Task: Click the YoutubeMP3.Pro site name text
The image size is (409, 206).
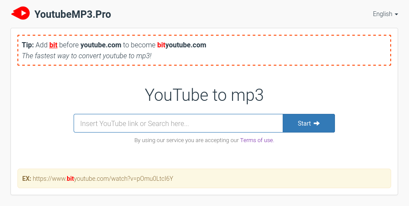Action: [x=72, y=14]
